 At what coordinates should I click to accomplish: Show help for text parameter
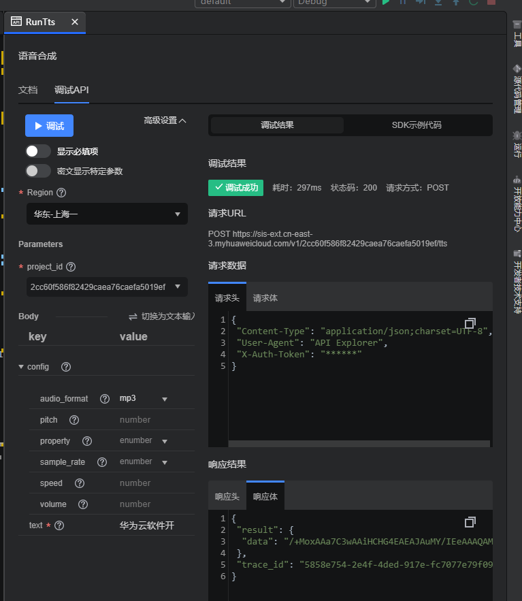59,525
